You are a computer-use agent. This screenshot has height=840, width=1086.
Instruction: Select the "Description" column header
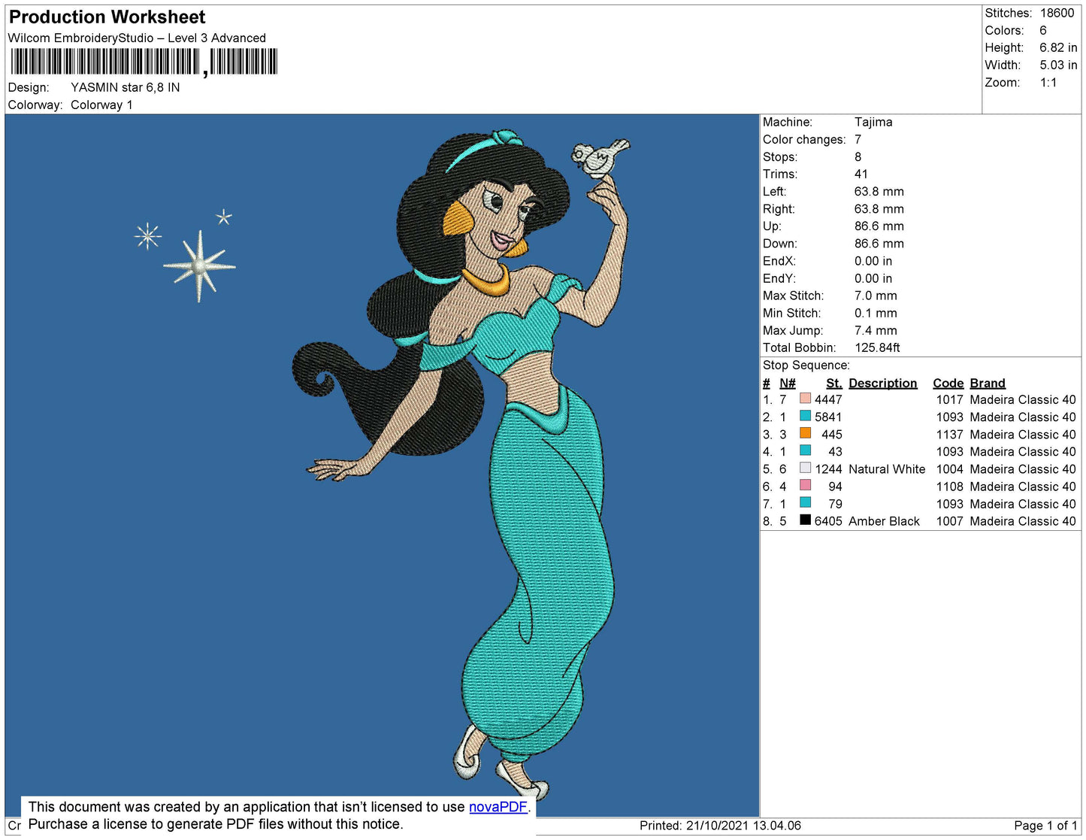[x=883, y=384]
